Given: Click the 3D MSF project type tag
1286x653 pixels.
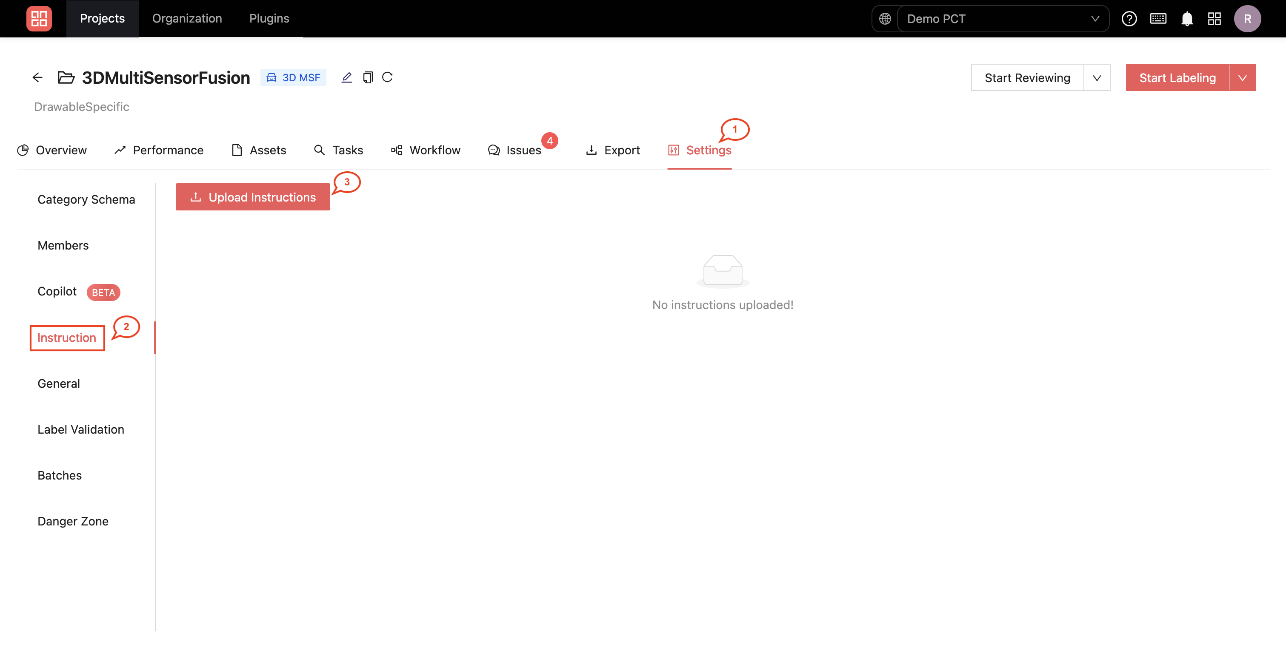Looking at the screenshot, I should click(x=293, y=77).
